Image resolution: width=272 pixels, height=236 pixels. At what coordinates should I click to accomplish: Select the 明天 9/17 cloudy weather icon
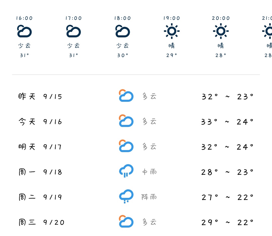pos(126,146)
